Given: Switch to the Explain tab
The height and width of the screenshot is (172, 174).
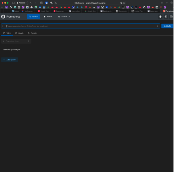Looking at the screenshot, I should [x=32, y=33].
